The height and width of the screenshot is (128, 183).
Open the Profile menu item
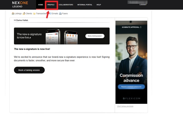point(51,5)
